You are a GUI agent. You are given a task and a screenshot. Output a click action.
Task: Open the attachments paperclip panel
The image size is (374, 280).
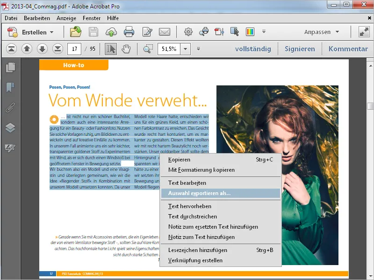click(x=10, y=107)
